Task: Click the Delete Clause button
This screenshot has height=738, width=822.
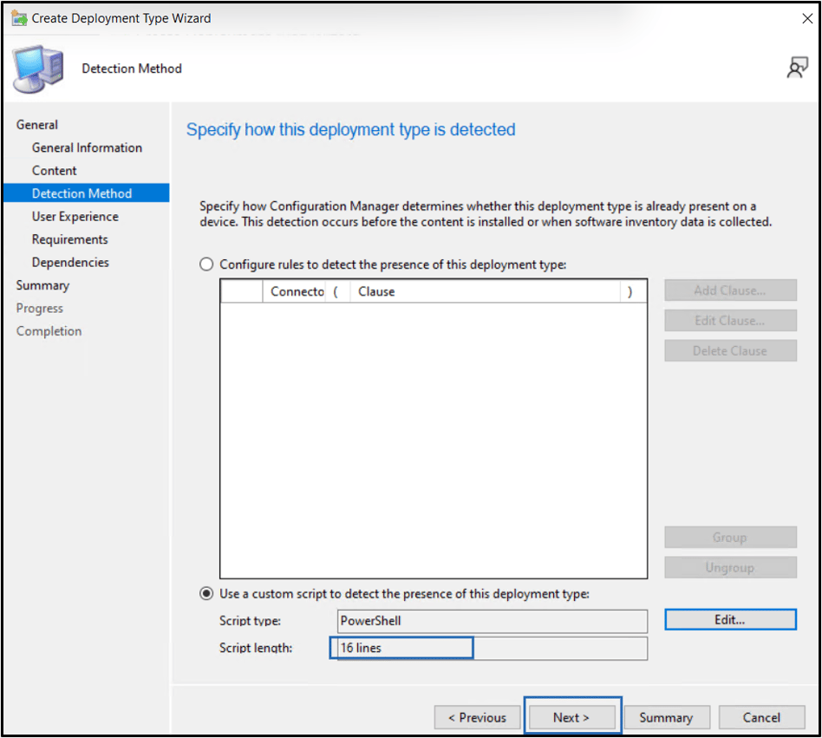Action: [x=730, y=350]
